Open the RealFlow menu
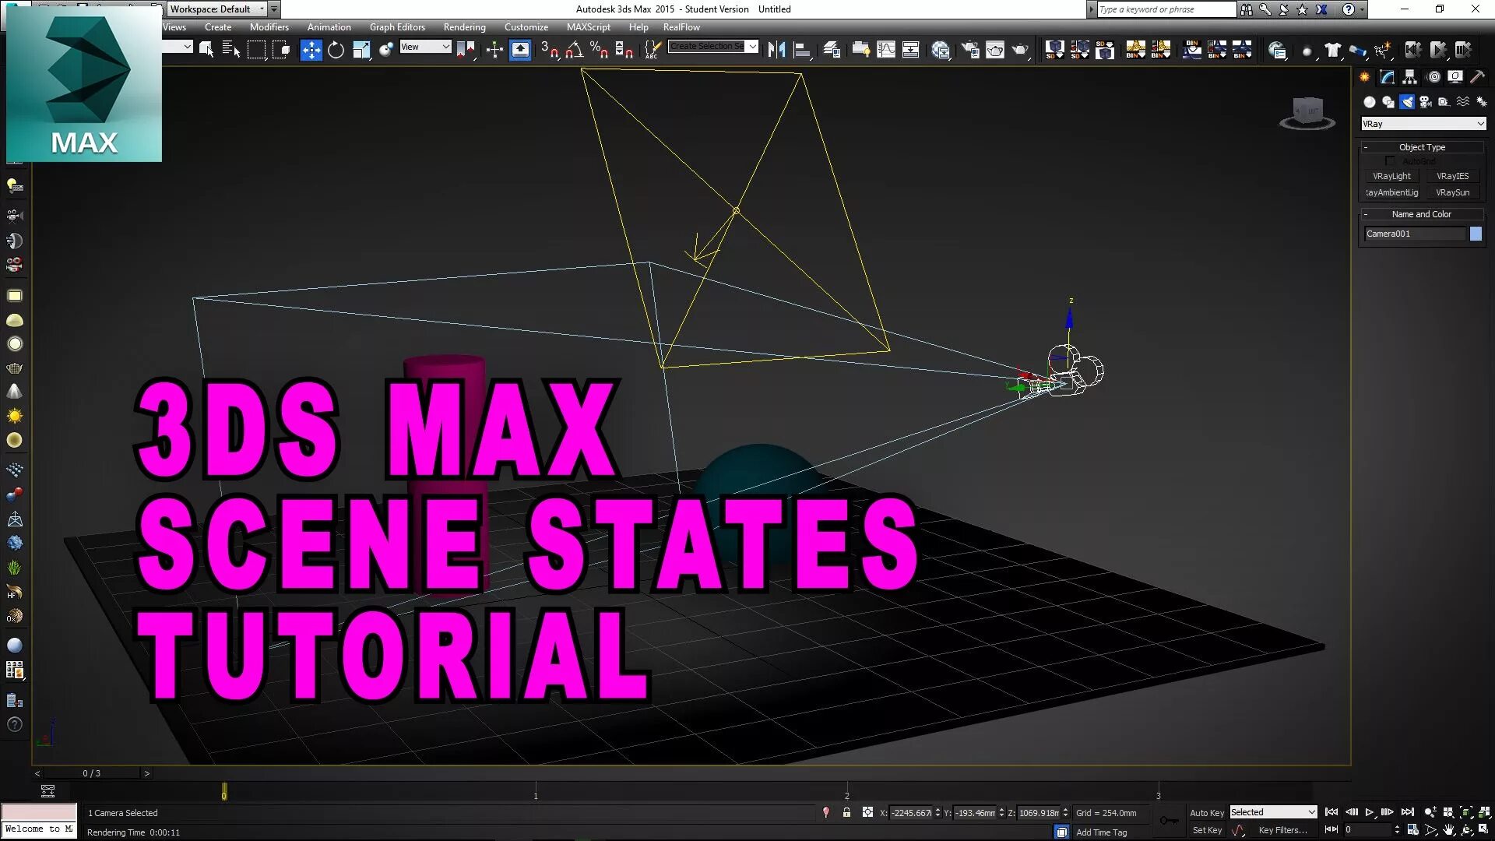 681,27
